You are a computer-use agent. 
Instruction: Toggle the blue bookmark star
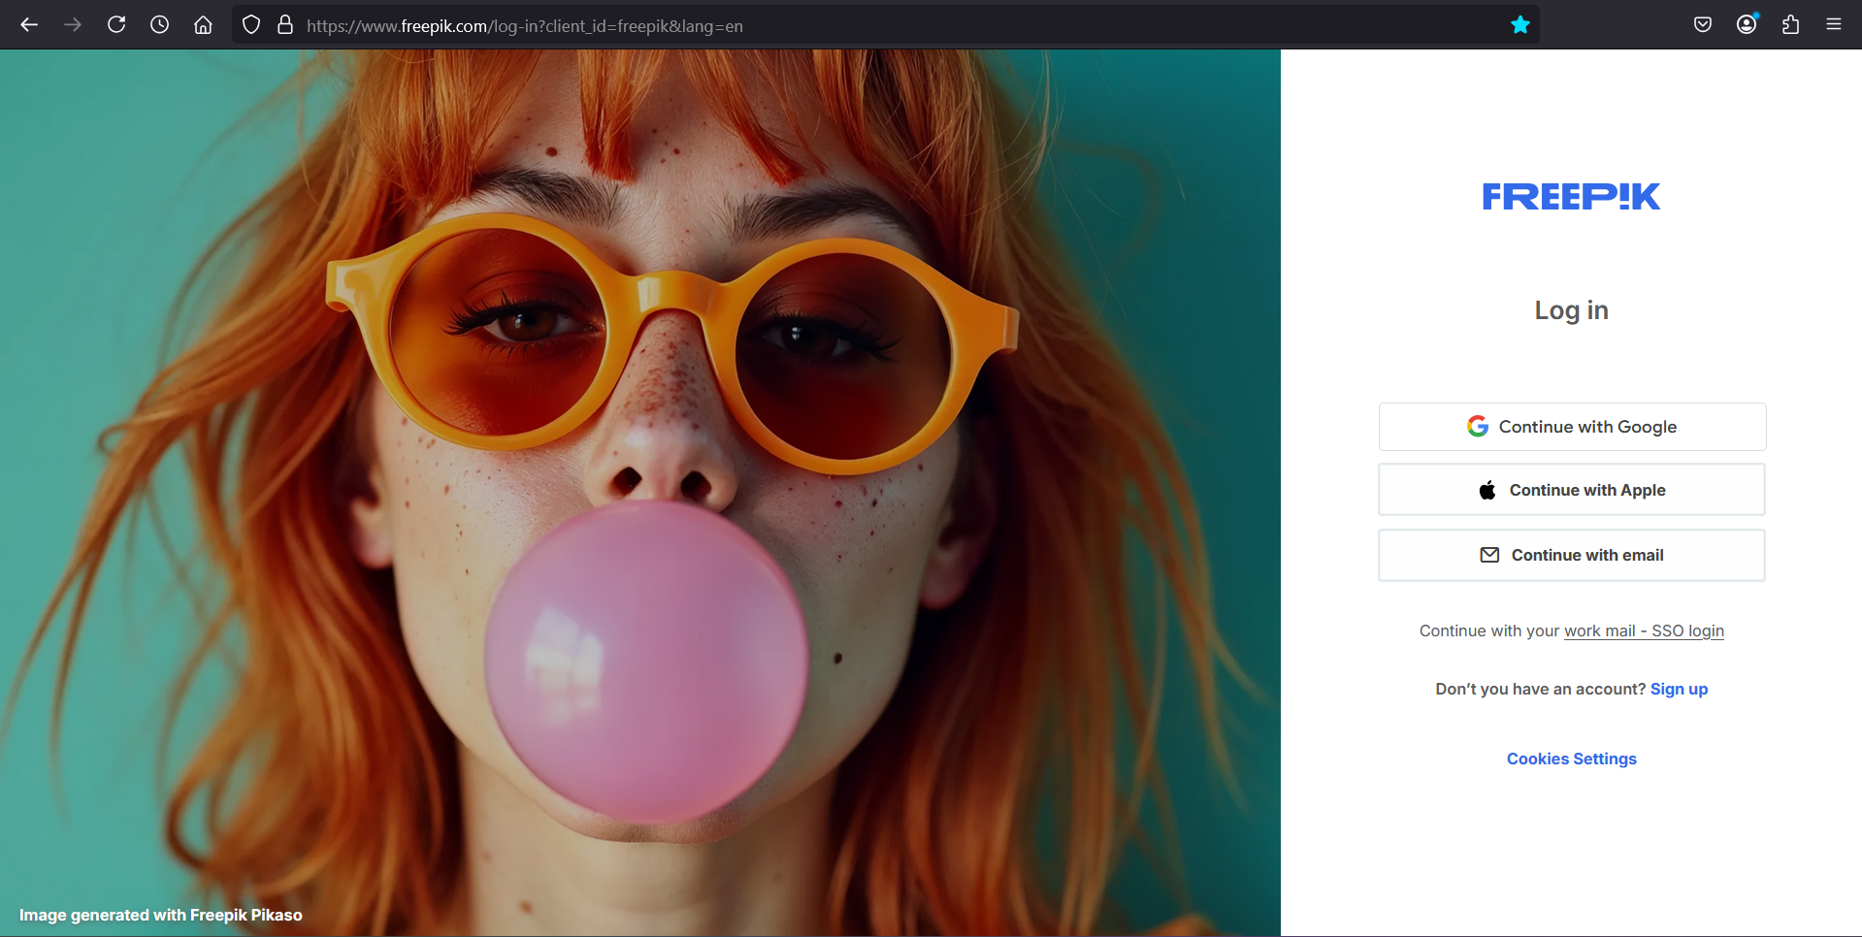pyautogui.click(x=1519, y=25)
